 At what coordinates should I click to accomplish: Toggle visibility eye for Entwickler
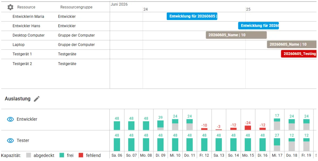(10, 119)
